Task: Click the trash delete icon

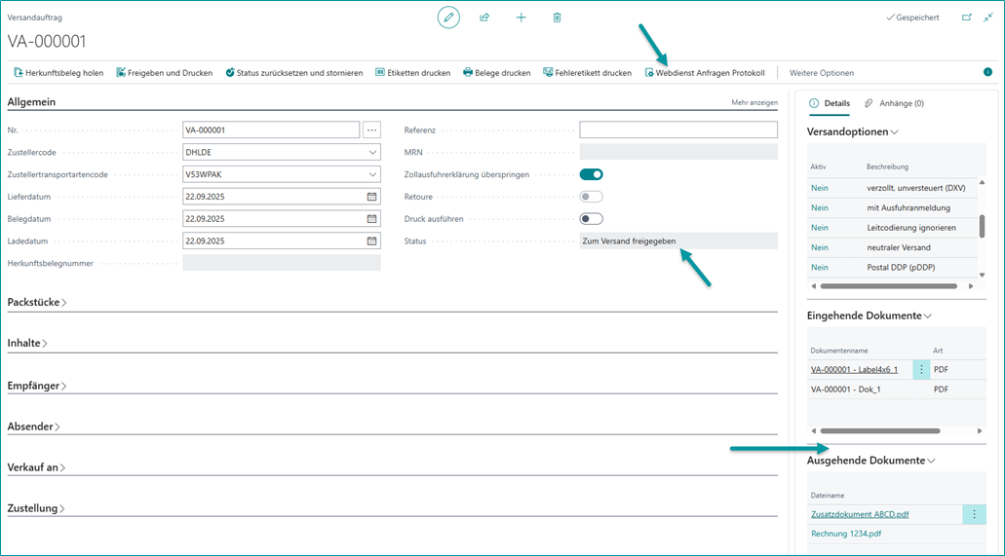Action: 557,18
